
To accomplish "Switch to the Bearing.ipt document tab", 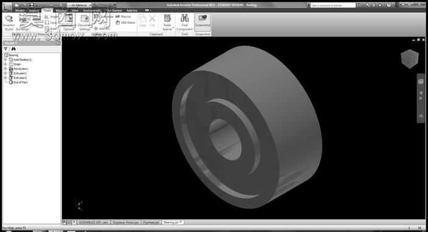I will click(x=173, y=222).
